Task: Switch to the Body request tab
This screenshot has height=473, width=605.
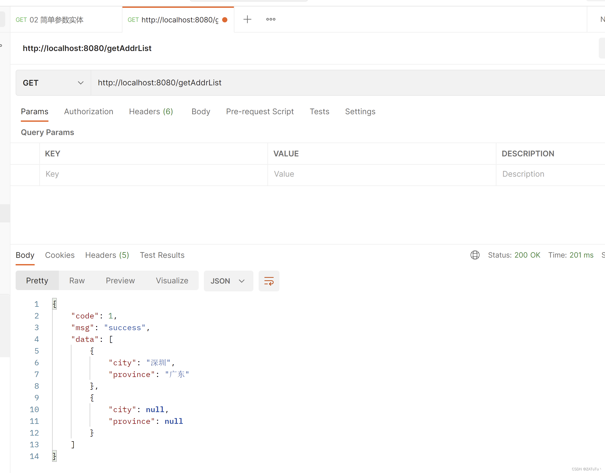Action: coord(201,111)
